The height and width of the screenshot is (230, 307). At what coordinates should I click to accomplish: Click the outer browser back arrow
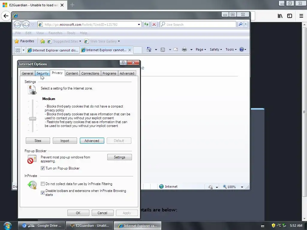pyautogui.click(x=6, y=16)
